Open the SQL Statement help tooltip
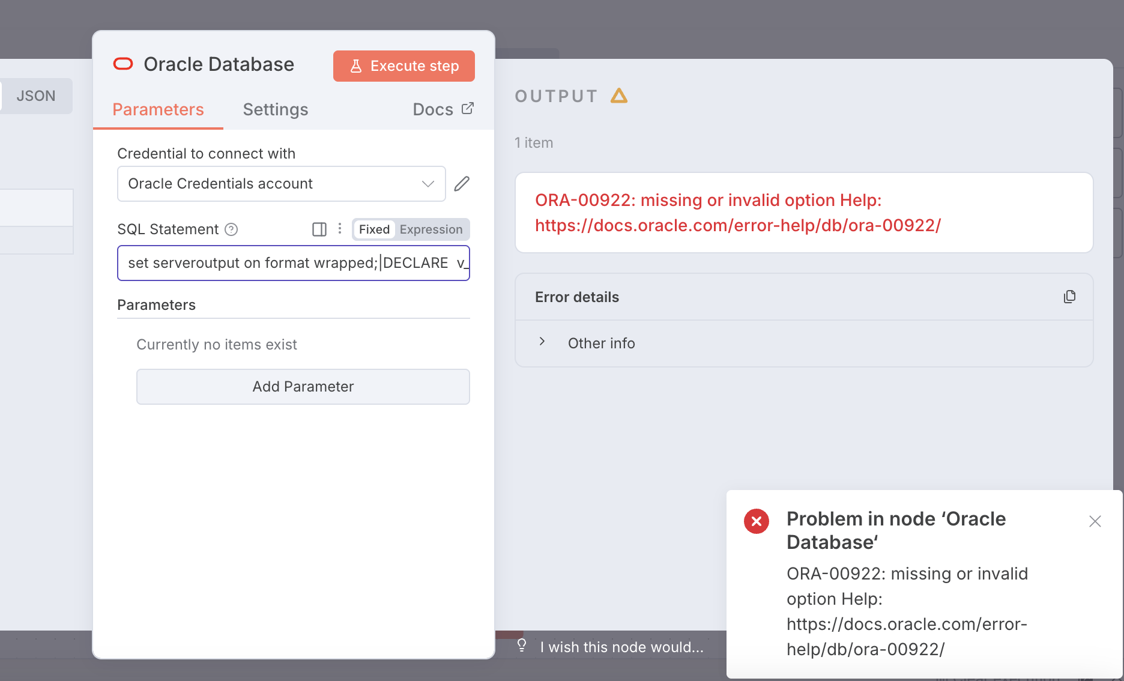Screen dimensions: 1124x681 232,229
